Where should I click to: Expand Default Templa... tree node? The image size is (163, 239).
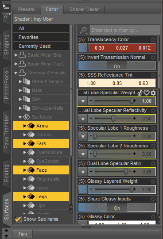coord(20,81)
